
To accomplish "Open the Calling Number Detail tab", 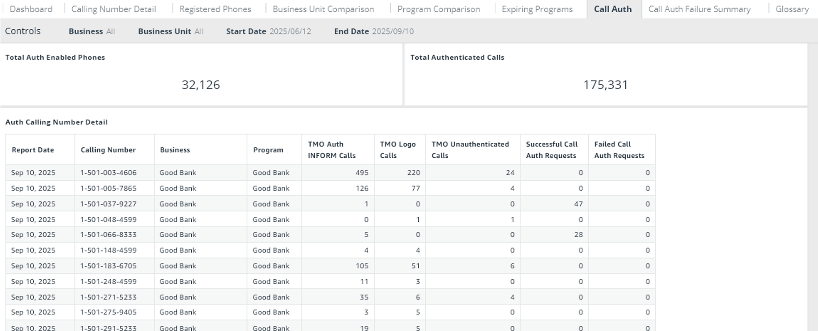I will tap(114, 9).
